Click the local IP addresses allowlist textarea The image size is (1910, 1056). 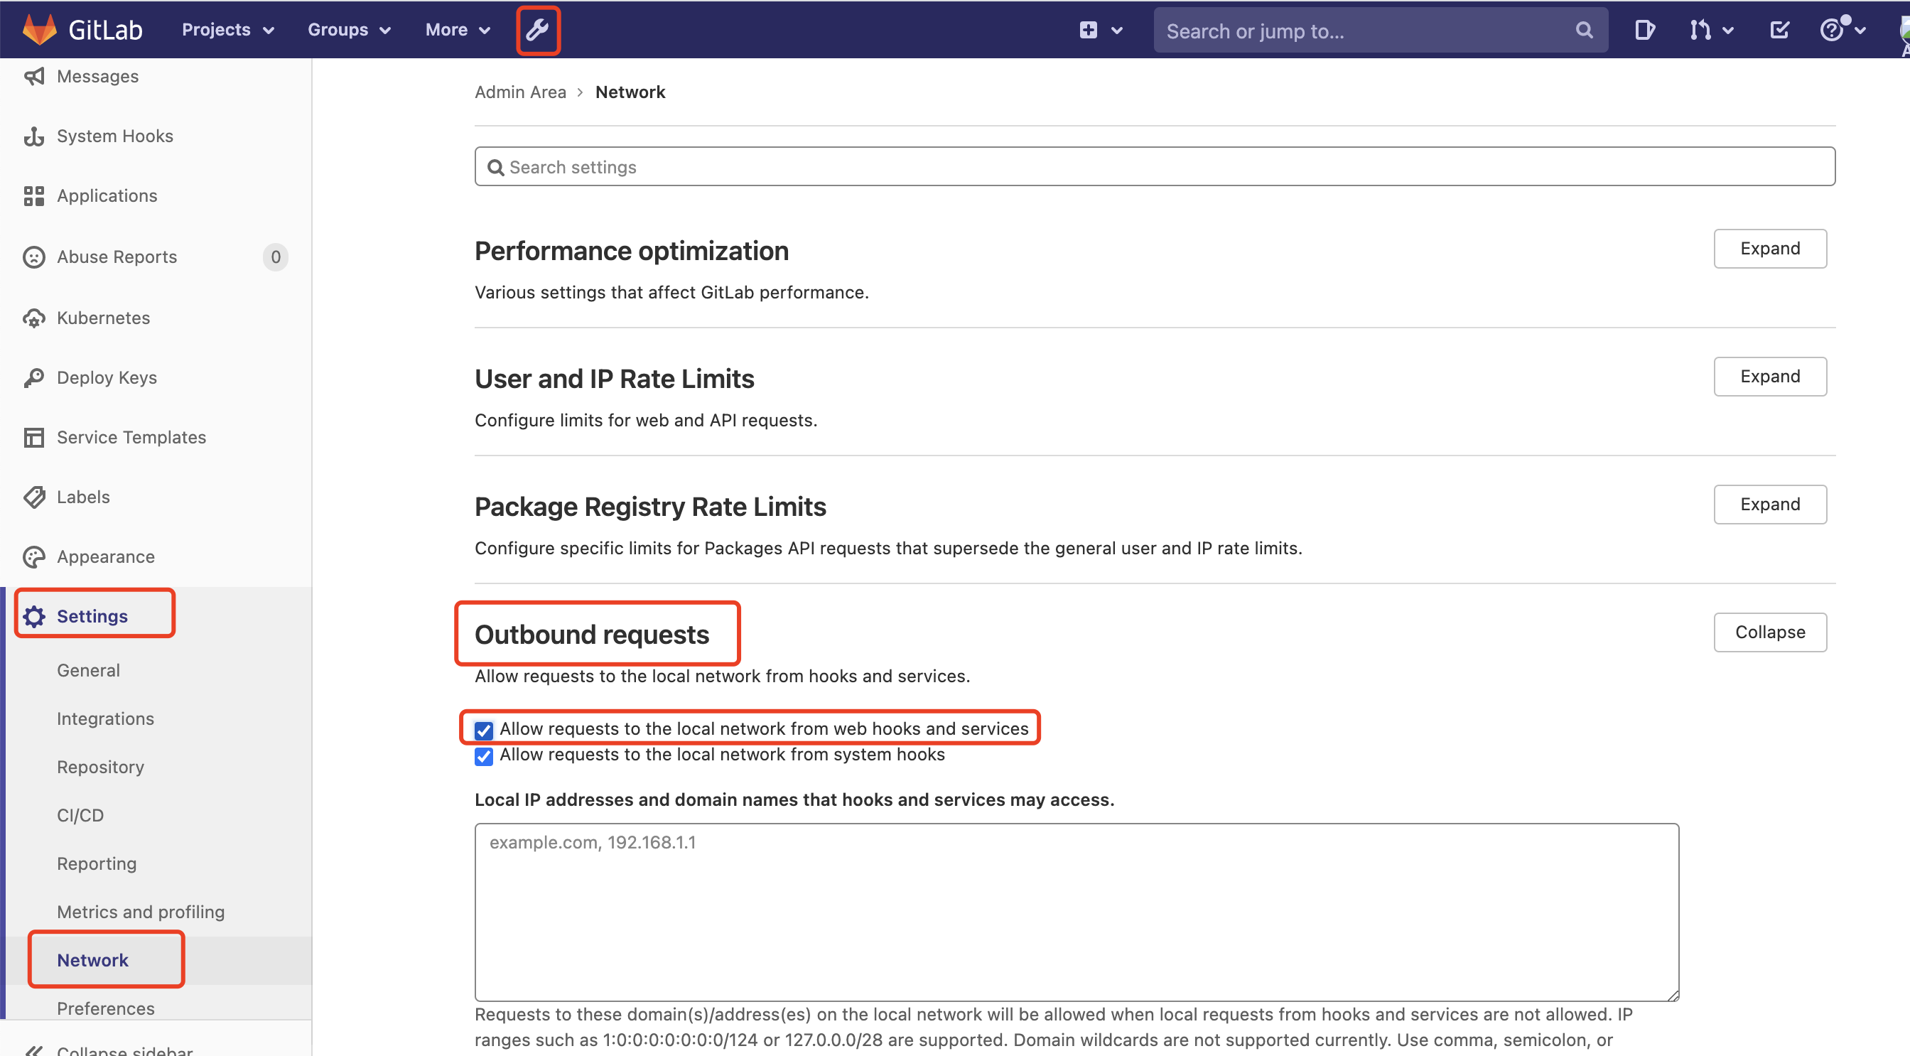(1077, 912)
